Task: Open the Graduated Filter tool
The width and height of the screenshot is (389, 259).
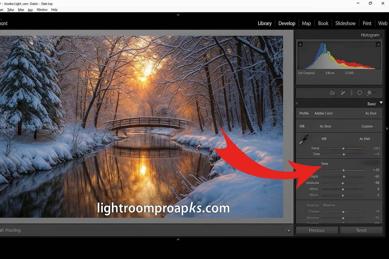Action: (352, 93)
